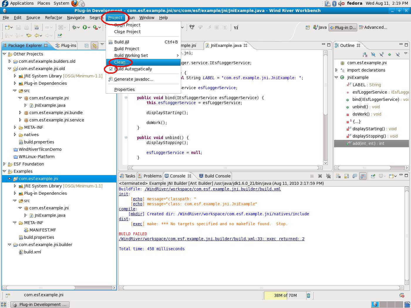Screen dimensions: 411x308
Task: Click the volume tray icon
Action: [x=341, y=4]
